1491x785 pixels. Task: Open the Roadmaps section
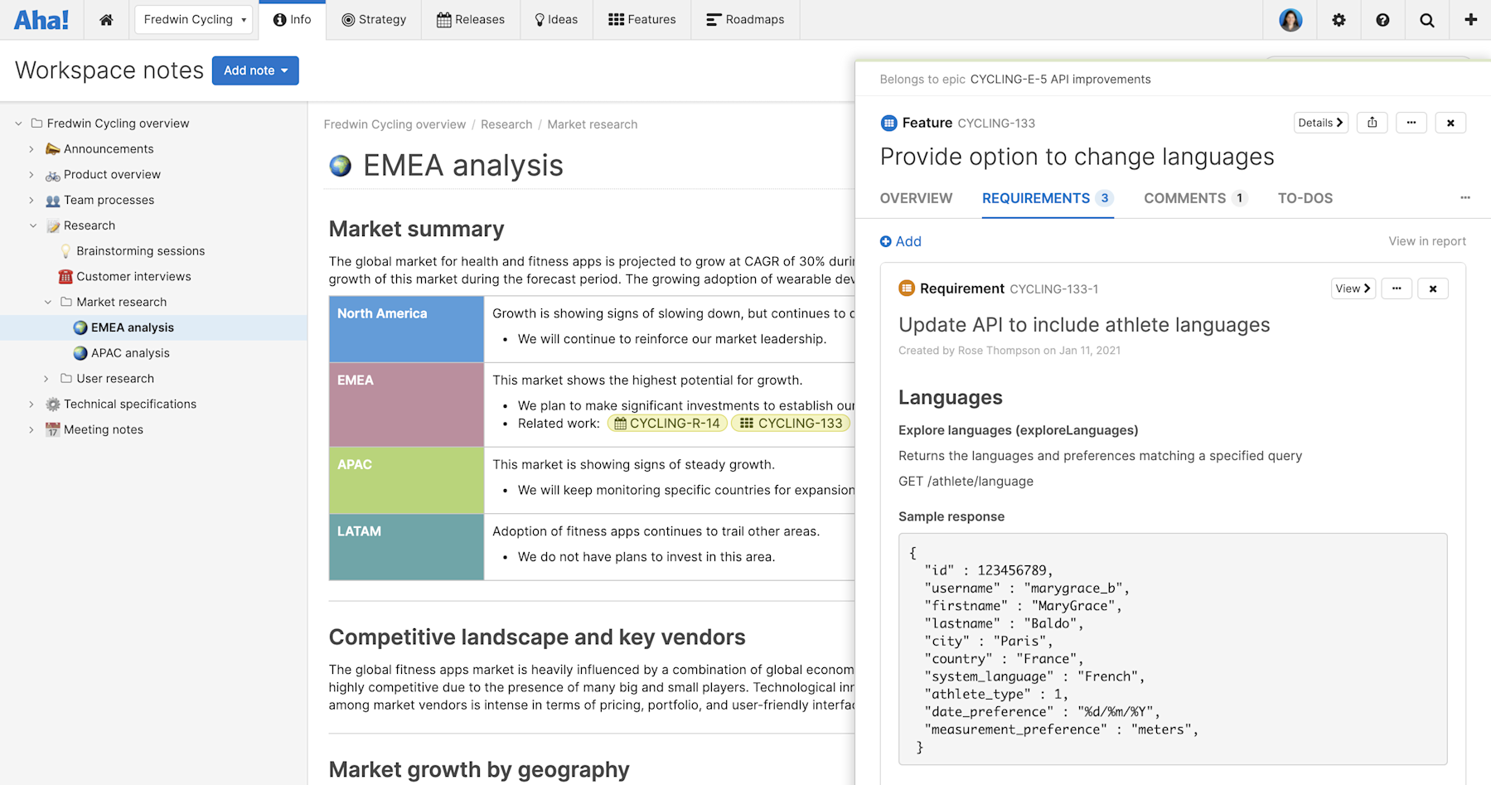744,19
